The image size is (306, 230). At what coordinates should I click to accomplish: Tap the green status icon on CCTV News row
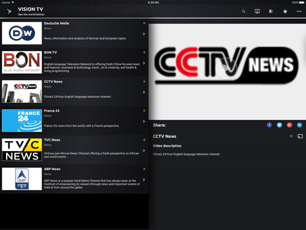(x=144, y=81)
